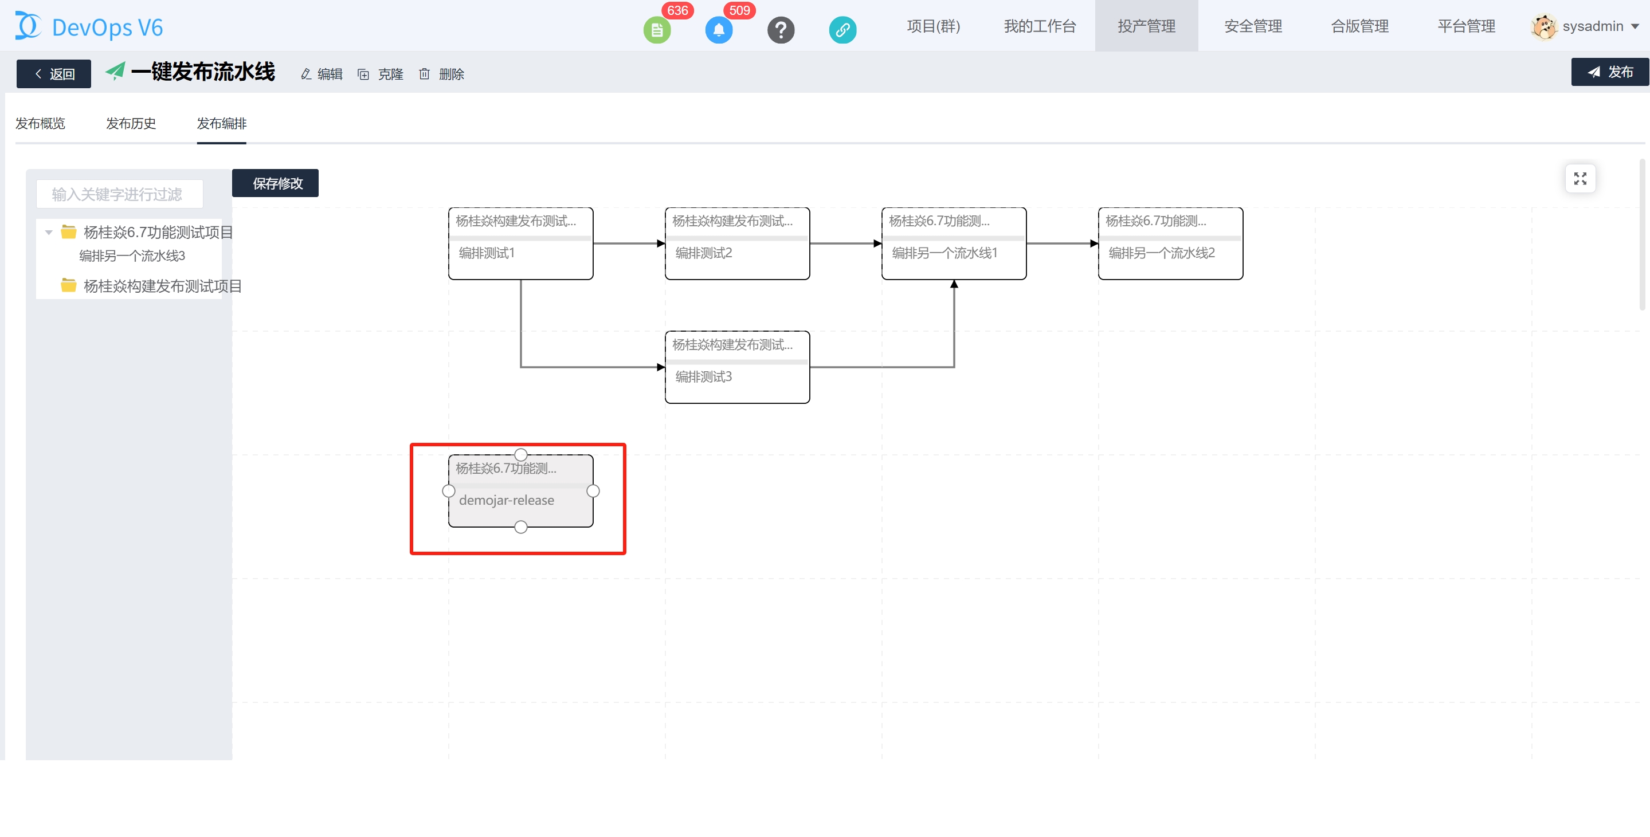
Task: Click the 编辑 pencil edit icon
Action: [306, 74]
